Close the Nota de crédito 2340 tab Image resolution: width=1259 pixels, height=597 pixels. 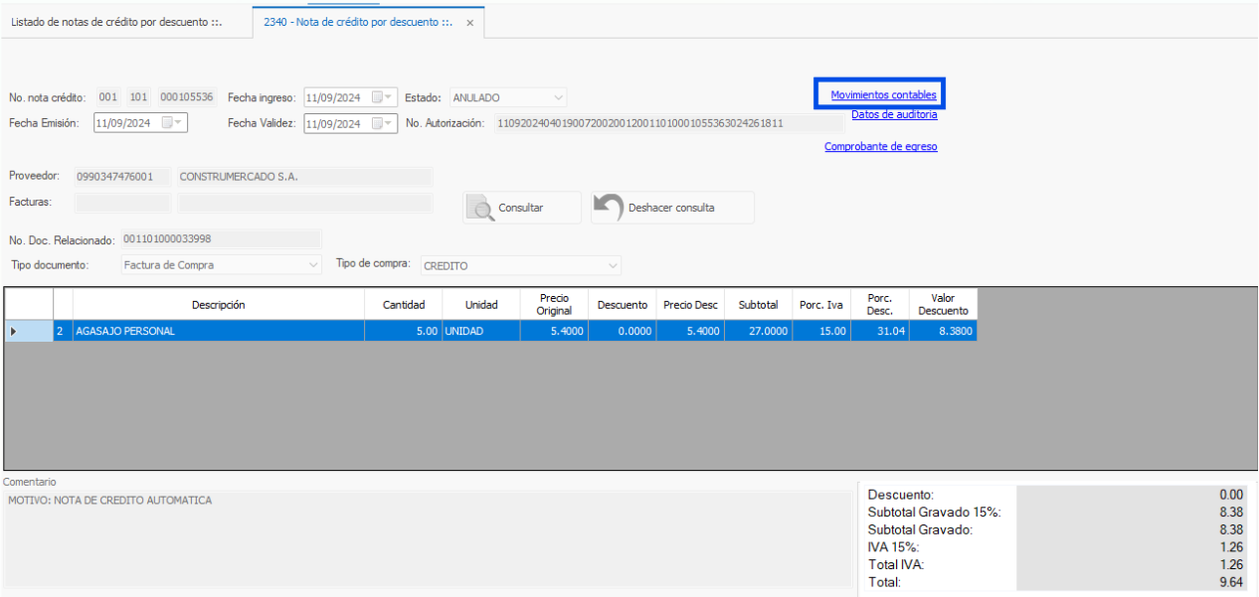pyautogui.click(x=470, y=23)
